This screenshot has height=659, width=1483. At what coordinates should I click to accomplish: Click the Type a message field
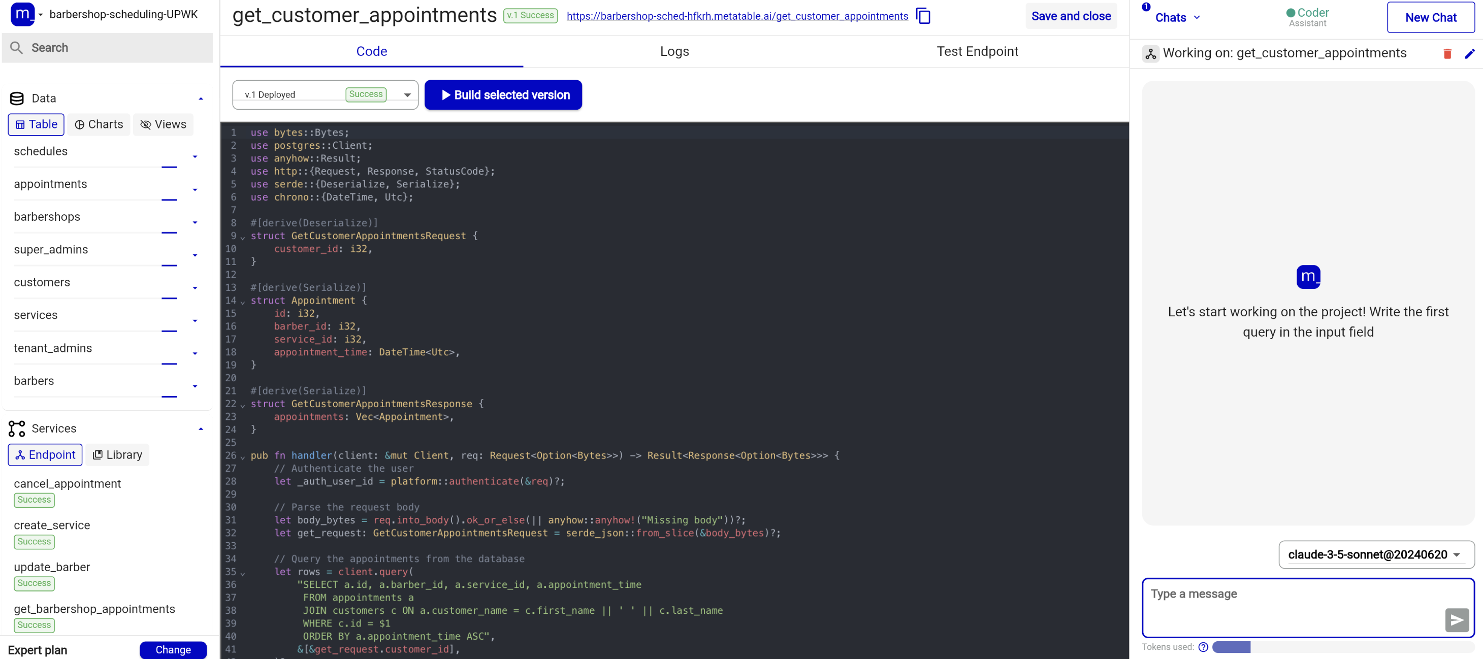[x=1289, y=604]
